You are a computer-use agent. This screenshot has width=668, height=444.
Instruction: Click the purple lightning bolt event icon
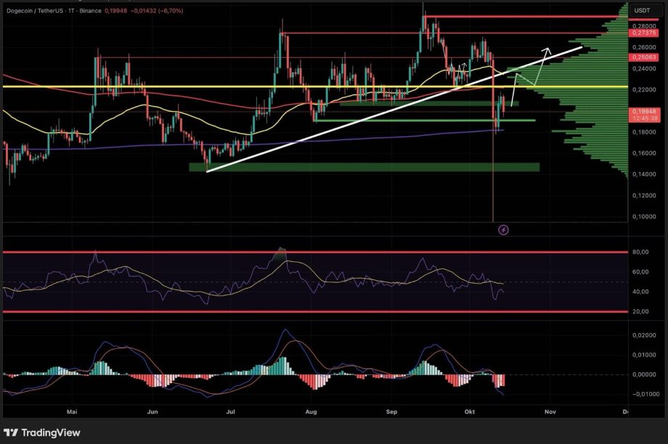click(x=503, y=230)
